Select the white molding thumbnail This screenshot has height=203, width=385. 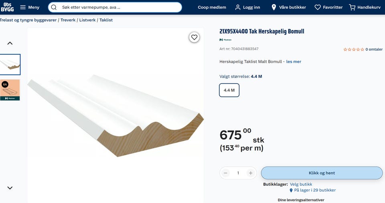click(x=10, y=64)
